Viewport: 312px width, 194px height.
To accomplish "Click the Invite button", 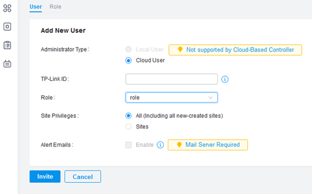I will coord(45,177).
